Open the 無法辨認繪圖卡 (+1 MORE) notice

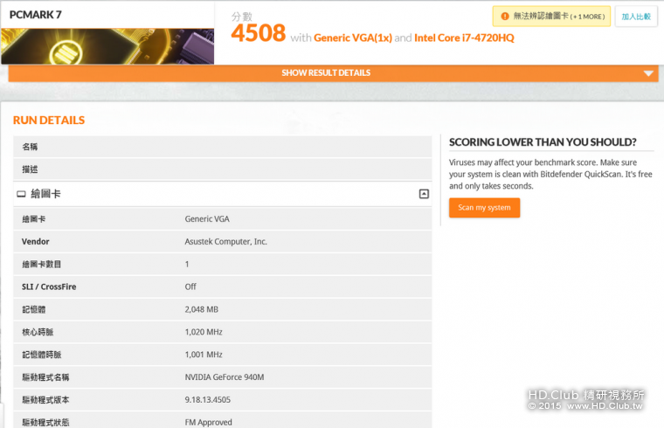point(551,17)
